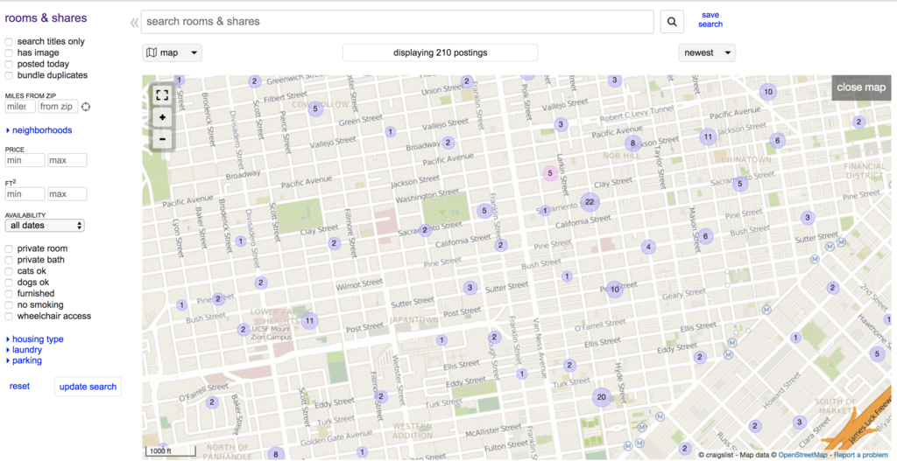897x461 pixels.
Task: Click the locate-me crosshair icon beside zip
Action: click(x=86, y=107)
